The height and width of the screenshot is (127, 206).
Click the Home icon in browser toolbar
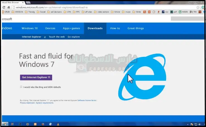(9, 7)
